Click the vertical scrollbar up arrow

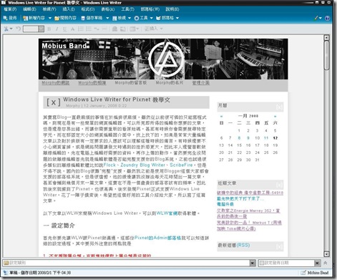click(326, 38)
